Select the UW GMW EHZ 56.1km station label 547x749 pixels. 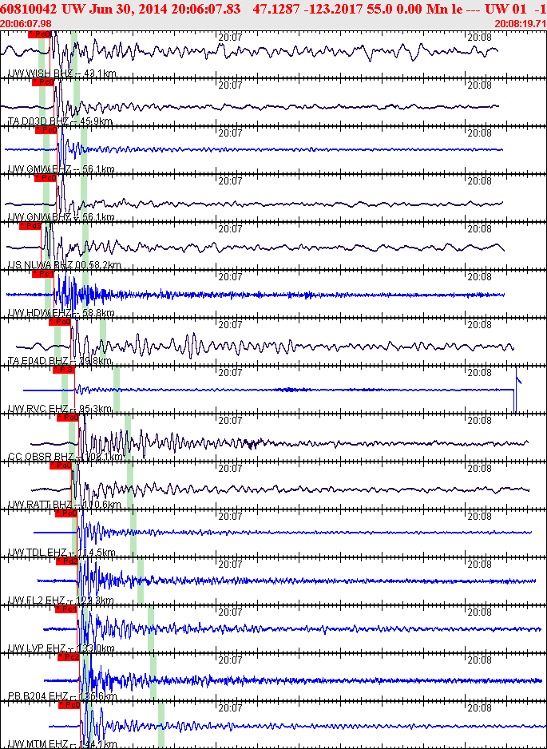[61, 169]
